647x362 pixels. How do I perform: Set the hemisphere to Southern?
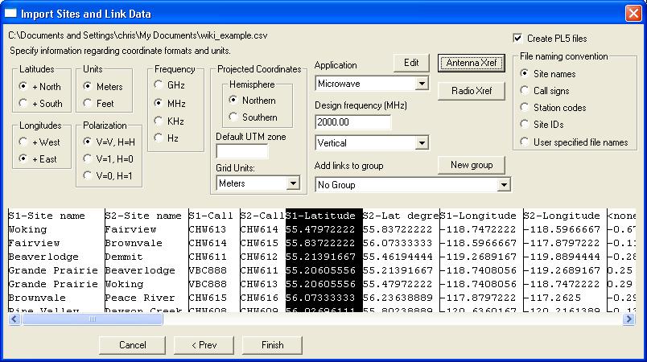coord(234,117)
